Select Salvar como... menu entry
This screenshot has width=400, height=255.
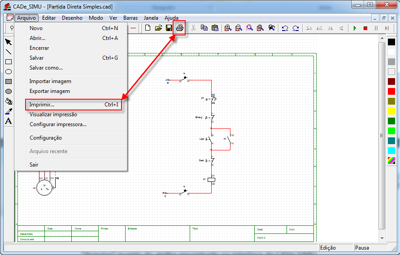46,68
